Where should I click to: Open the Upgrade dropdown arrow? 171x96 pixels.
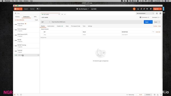coord(161,9)
